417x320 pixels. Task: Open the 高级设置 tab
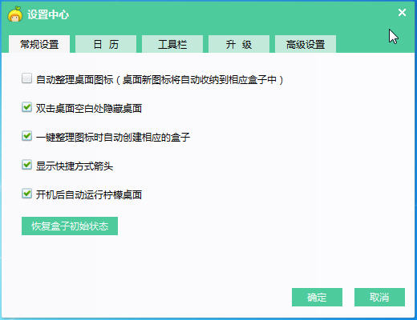306,44
